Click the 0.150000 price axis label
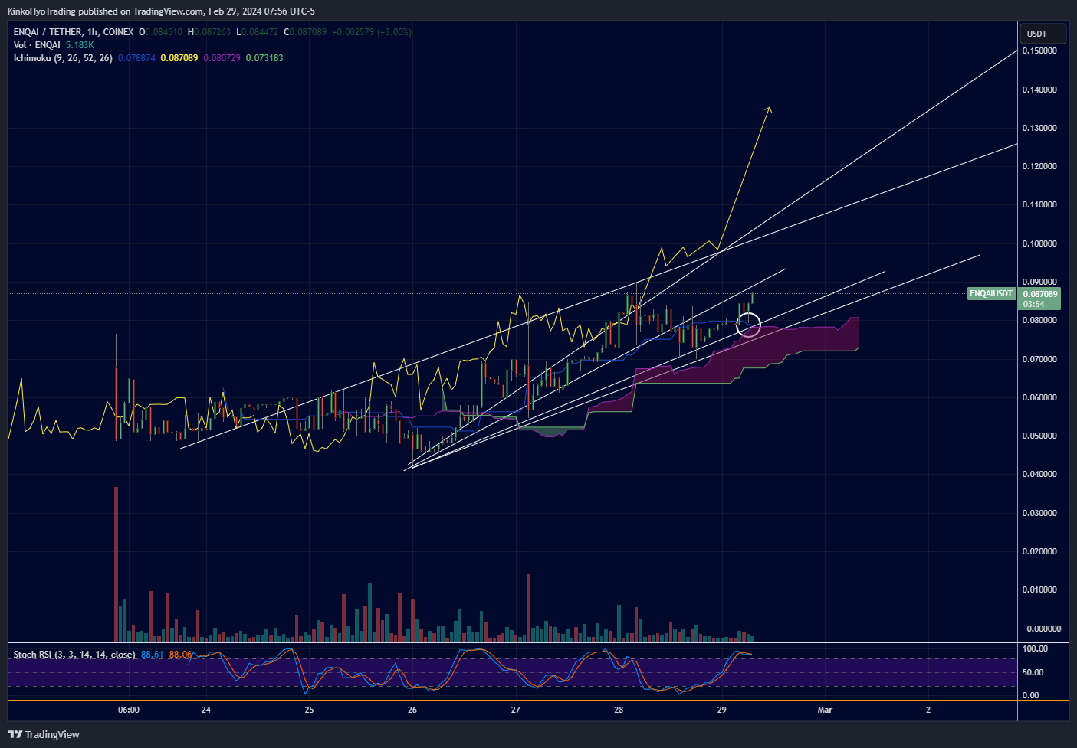 point(1039,51)
